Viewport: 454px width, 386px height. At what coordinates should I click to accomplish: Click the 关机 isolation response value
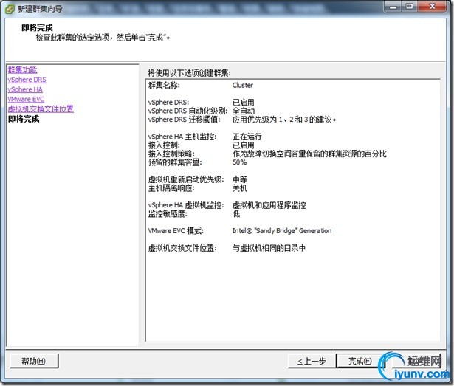[x=240, y=188]
